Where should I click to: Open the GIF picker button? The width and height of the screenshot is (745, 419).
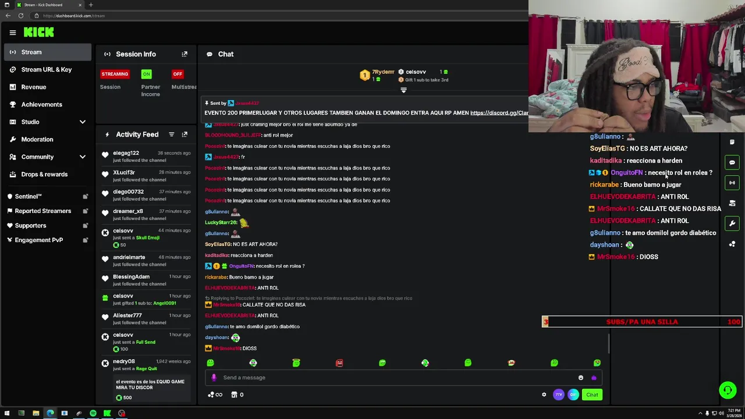coord(573,395)
